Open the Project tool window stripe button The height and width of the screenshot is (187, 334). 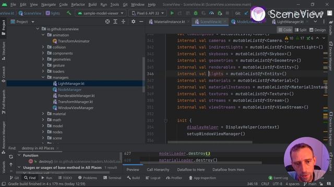click(x=4, y=28)
